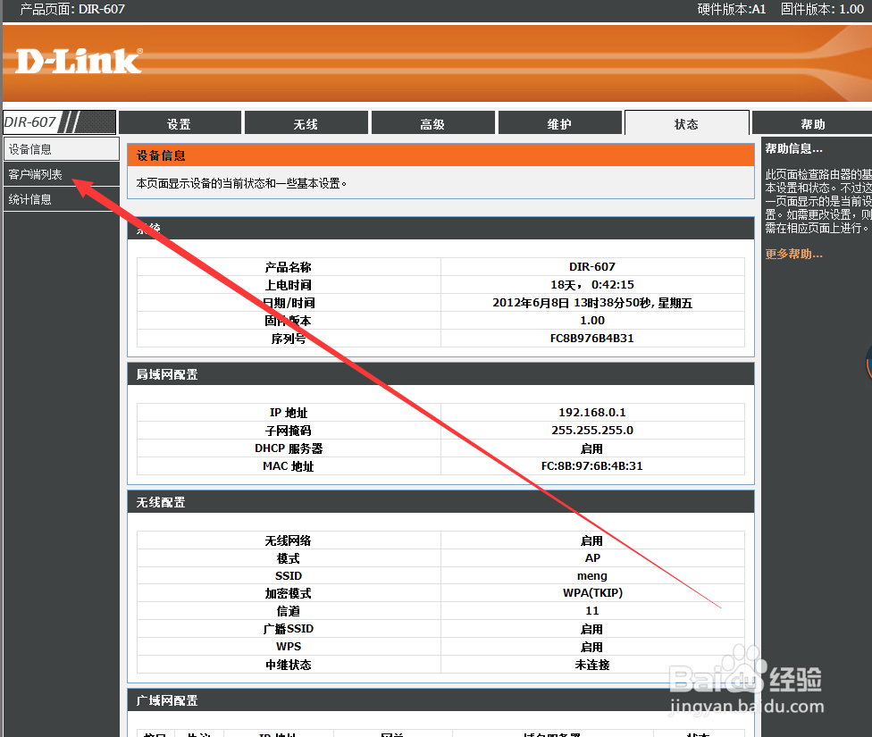Click encryption mode WPA(TKIP)
This screenshot has height=737, width=872.
coord(592,593)
